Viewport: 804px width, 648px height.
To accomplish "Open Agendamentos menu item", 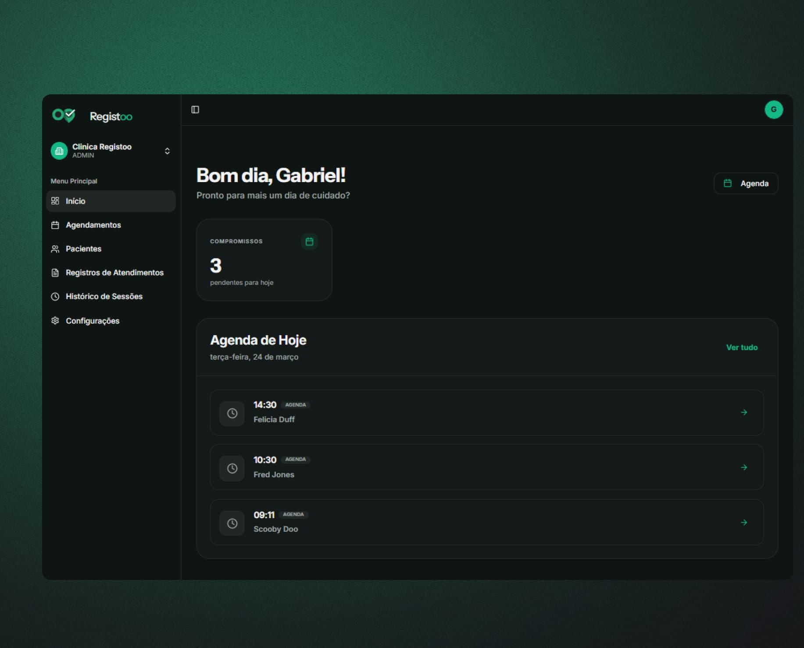I will [111, 225].
